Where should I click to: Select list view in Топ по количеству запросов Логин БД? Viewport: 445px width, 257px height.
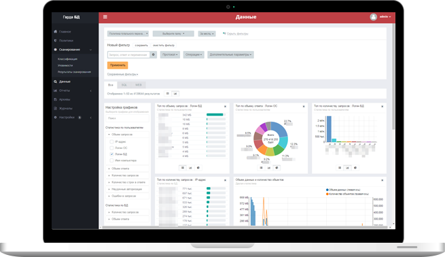340,168
